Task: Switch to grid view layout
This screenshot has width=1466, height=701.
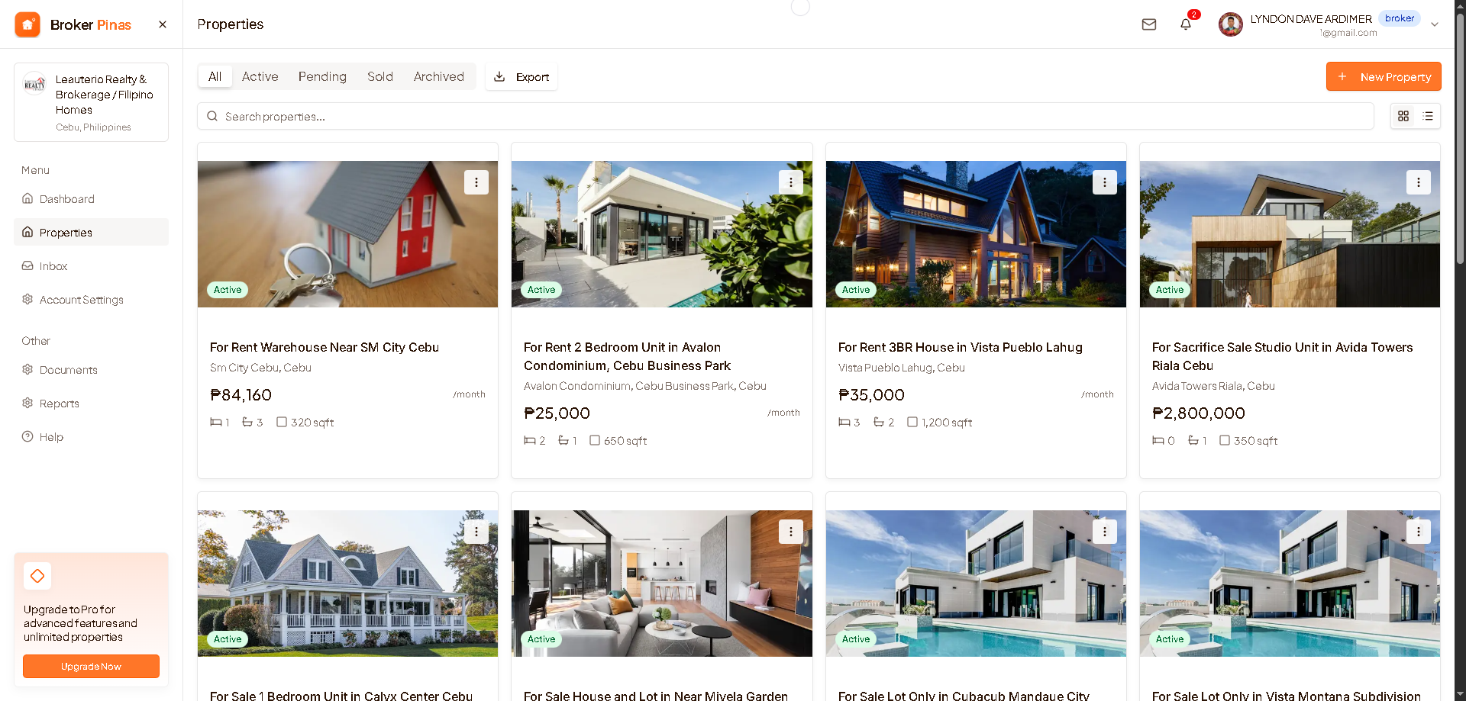Action: click(1403, 116)
